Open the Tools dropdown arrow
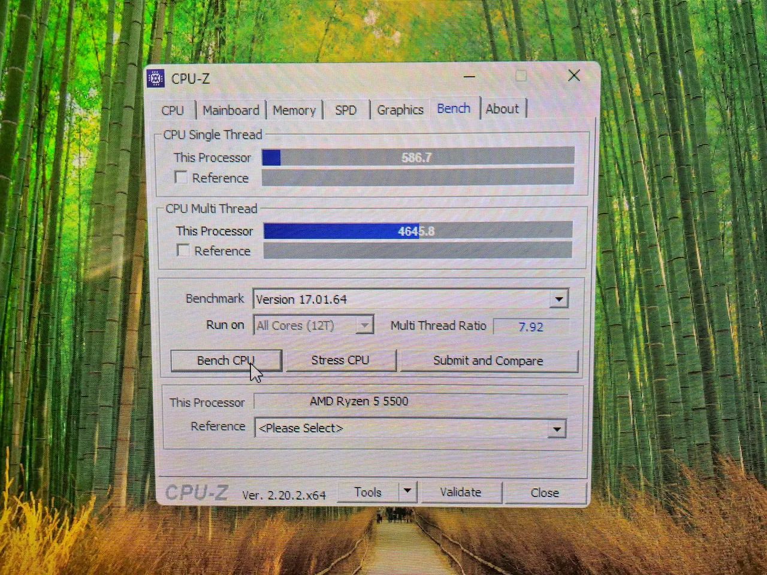Viewport: 767px width, 575px height. pyautogui.click(x=407, y=492)
